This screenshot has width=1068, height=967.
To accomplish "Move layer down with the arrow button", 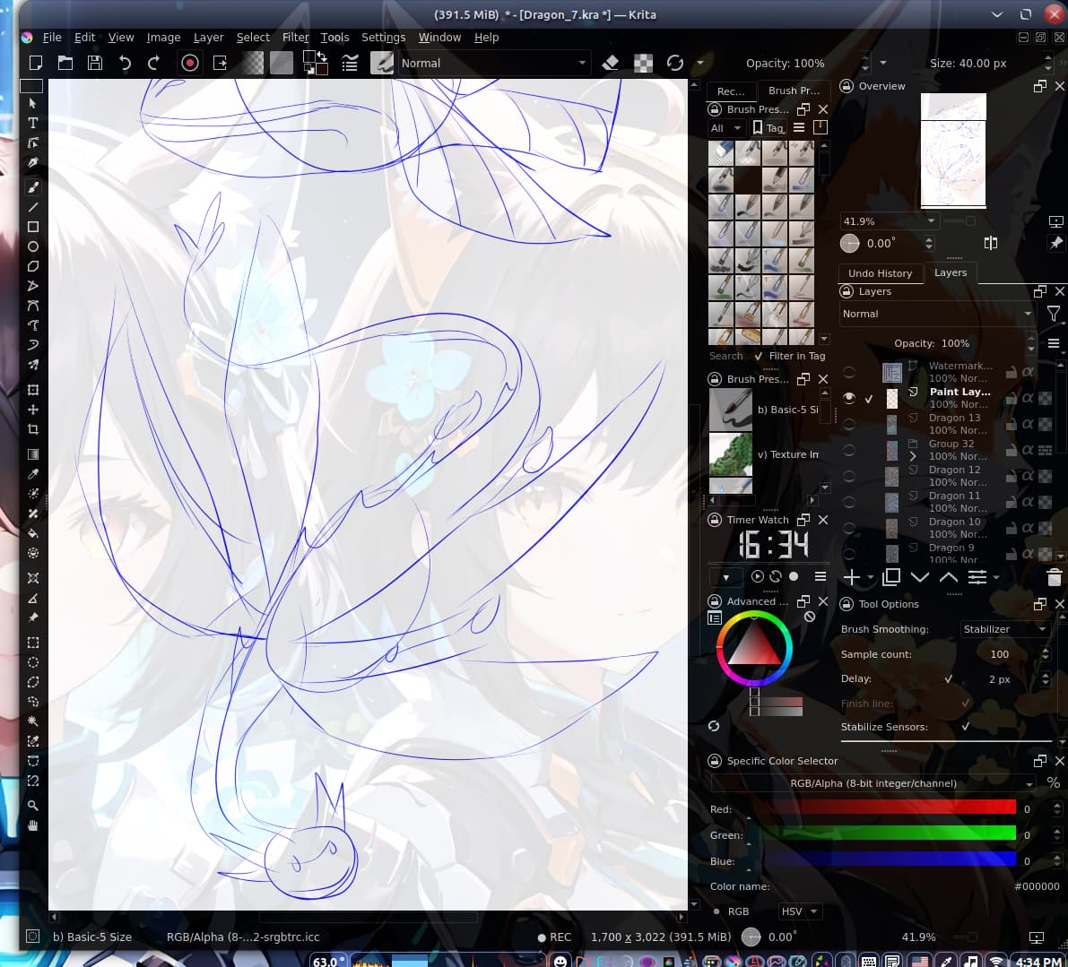I will (920, 578).
